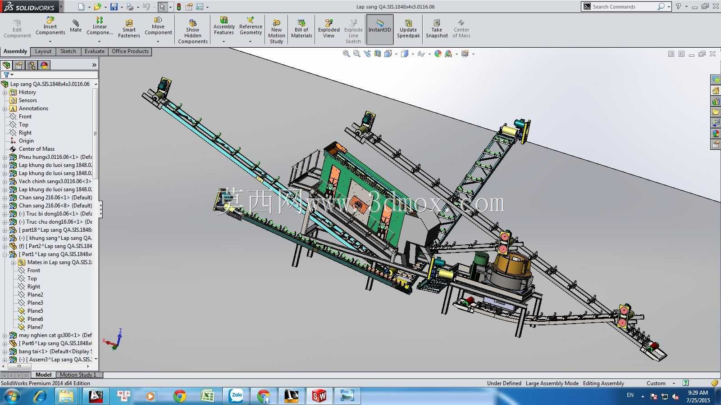
Task: Open the Linear Component Pattern dropdown arrow
Action: coord(100,41)
